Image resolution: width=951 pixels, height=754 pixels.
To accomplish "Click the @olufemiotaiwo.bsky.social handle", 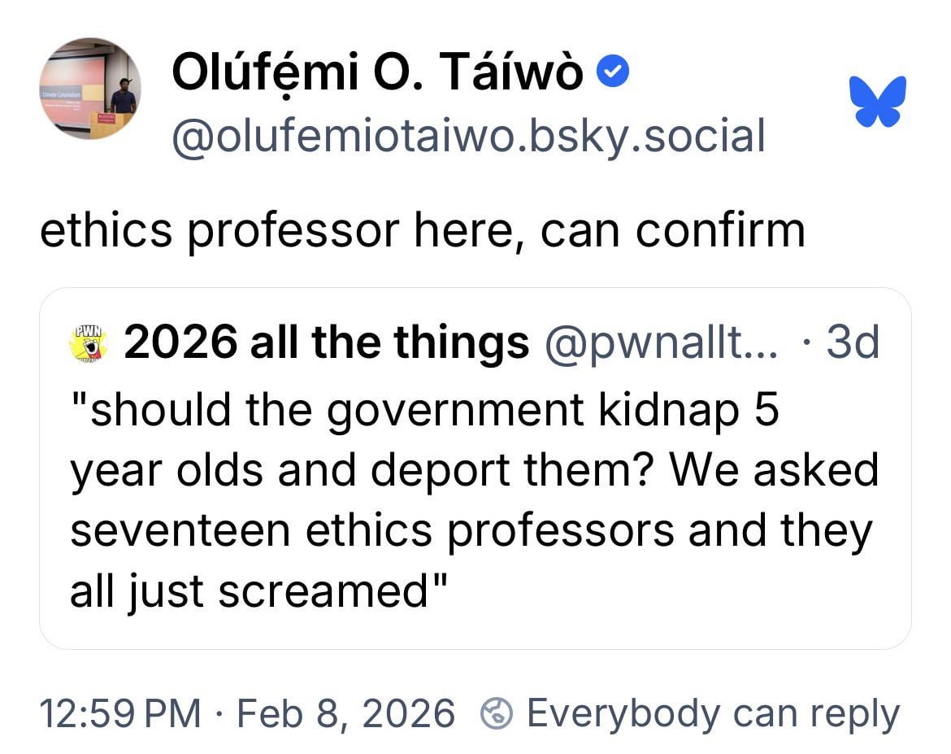I will (468, 136).
